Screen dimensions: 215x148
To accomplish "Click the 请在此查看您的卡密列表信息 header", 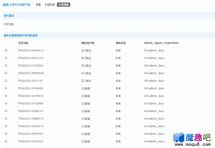I will pos(21,35).
